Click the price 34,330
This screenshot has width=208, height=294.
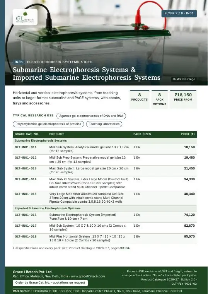(189, 179)
